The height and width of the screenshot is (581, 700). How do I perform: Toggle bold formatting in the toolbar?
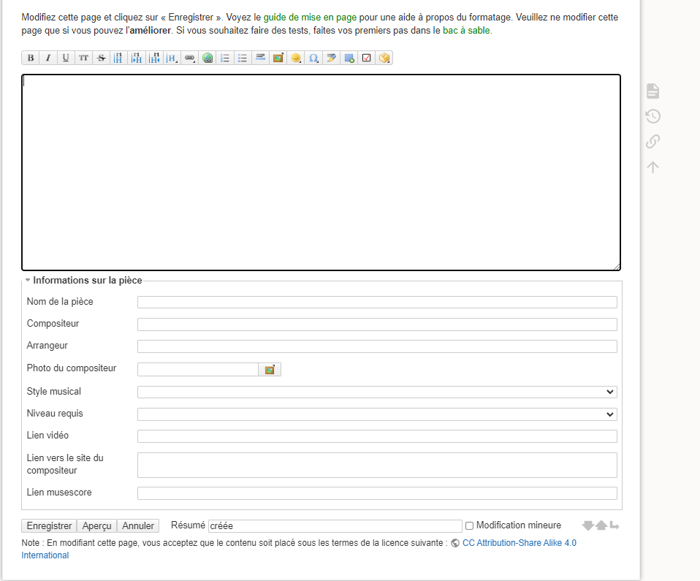[31, 58]
